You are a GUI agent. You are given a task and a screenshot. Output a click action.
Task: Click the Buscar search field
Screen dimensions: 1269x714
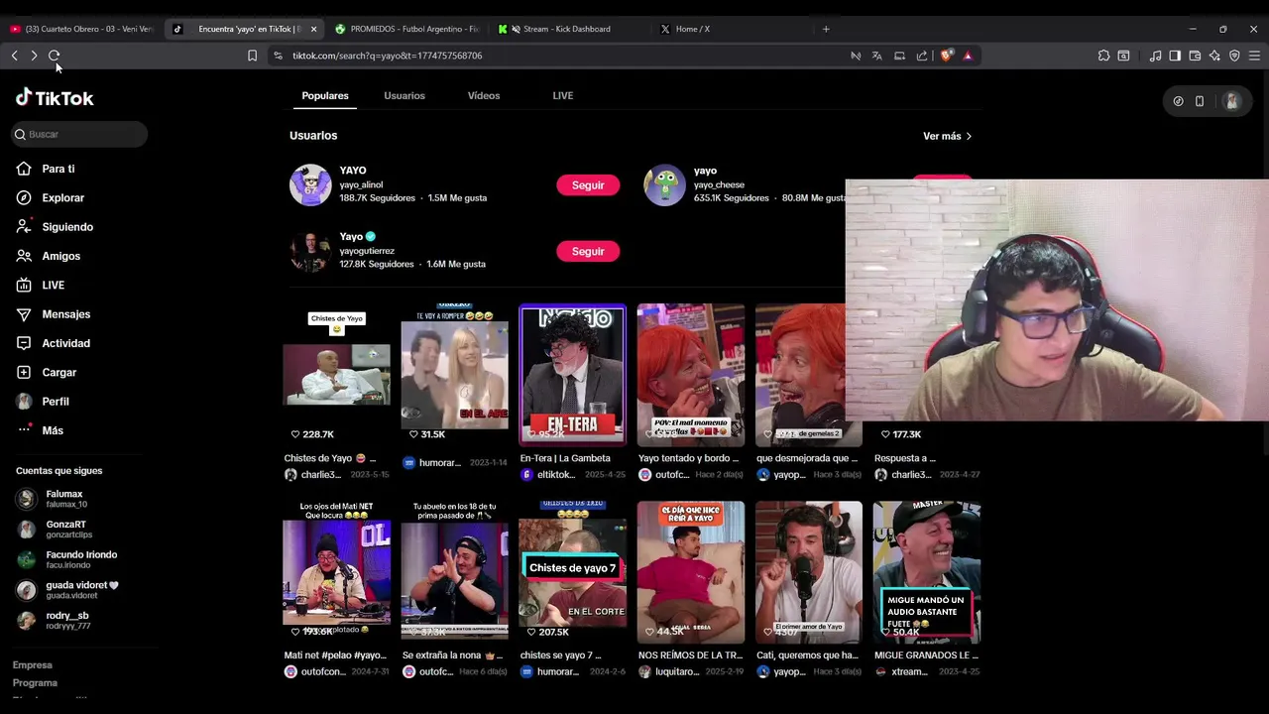tap(79, 134)
